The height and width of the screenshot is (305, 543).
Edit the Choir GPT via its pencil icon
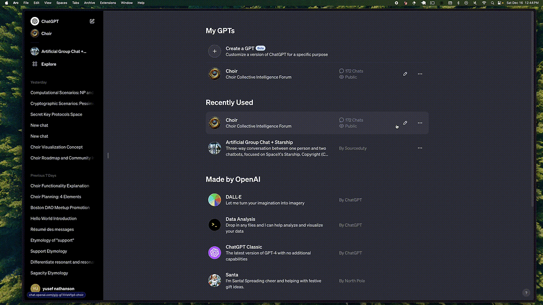coord(405,74)
